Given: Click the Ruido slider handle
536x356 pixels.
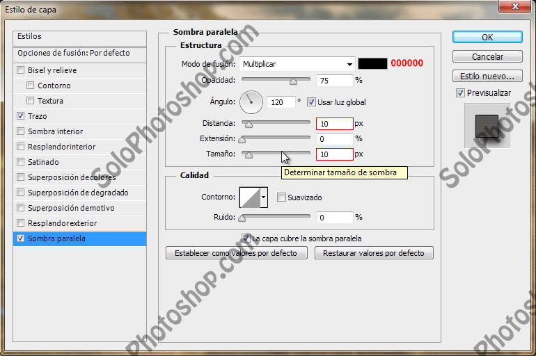Looking at the screenshot, I should tap(242, 218).
